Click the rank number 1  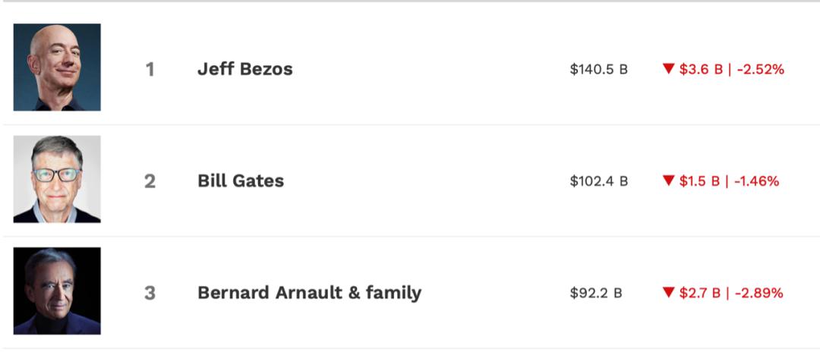[x=150, y=70]
